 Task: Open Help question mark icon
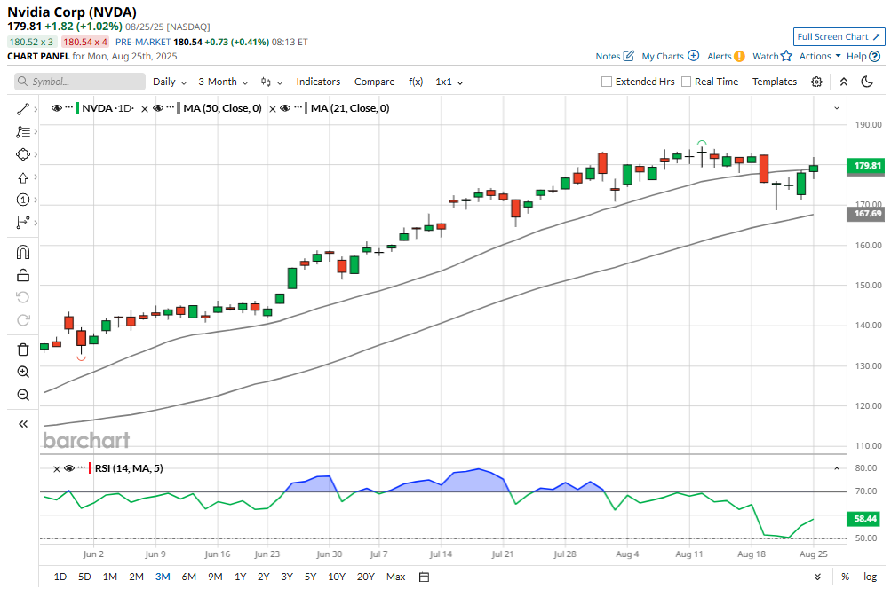click(875, 56)
